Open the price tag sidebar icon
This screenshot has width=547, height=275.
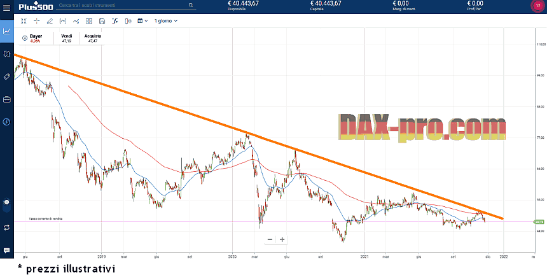[x=6, y=76]
